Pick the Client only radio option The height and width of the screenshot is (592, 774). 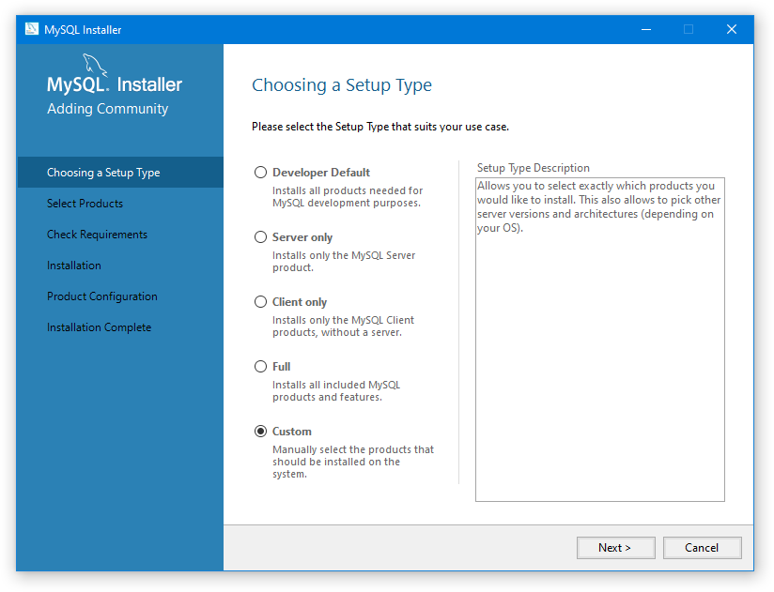pyautogui.click(x=261, y=302)
